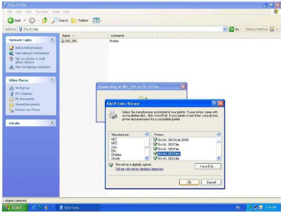Image resolution: width=281 pixels, height=212 pixels.
Task: Open the Tools menu
Action: (56, 12)
